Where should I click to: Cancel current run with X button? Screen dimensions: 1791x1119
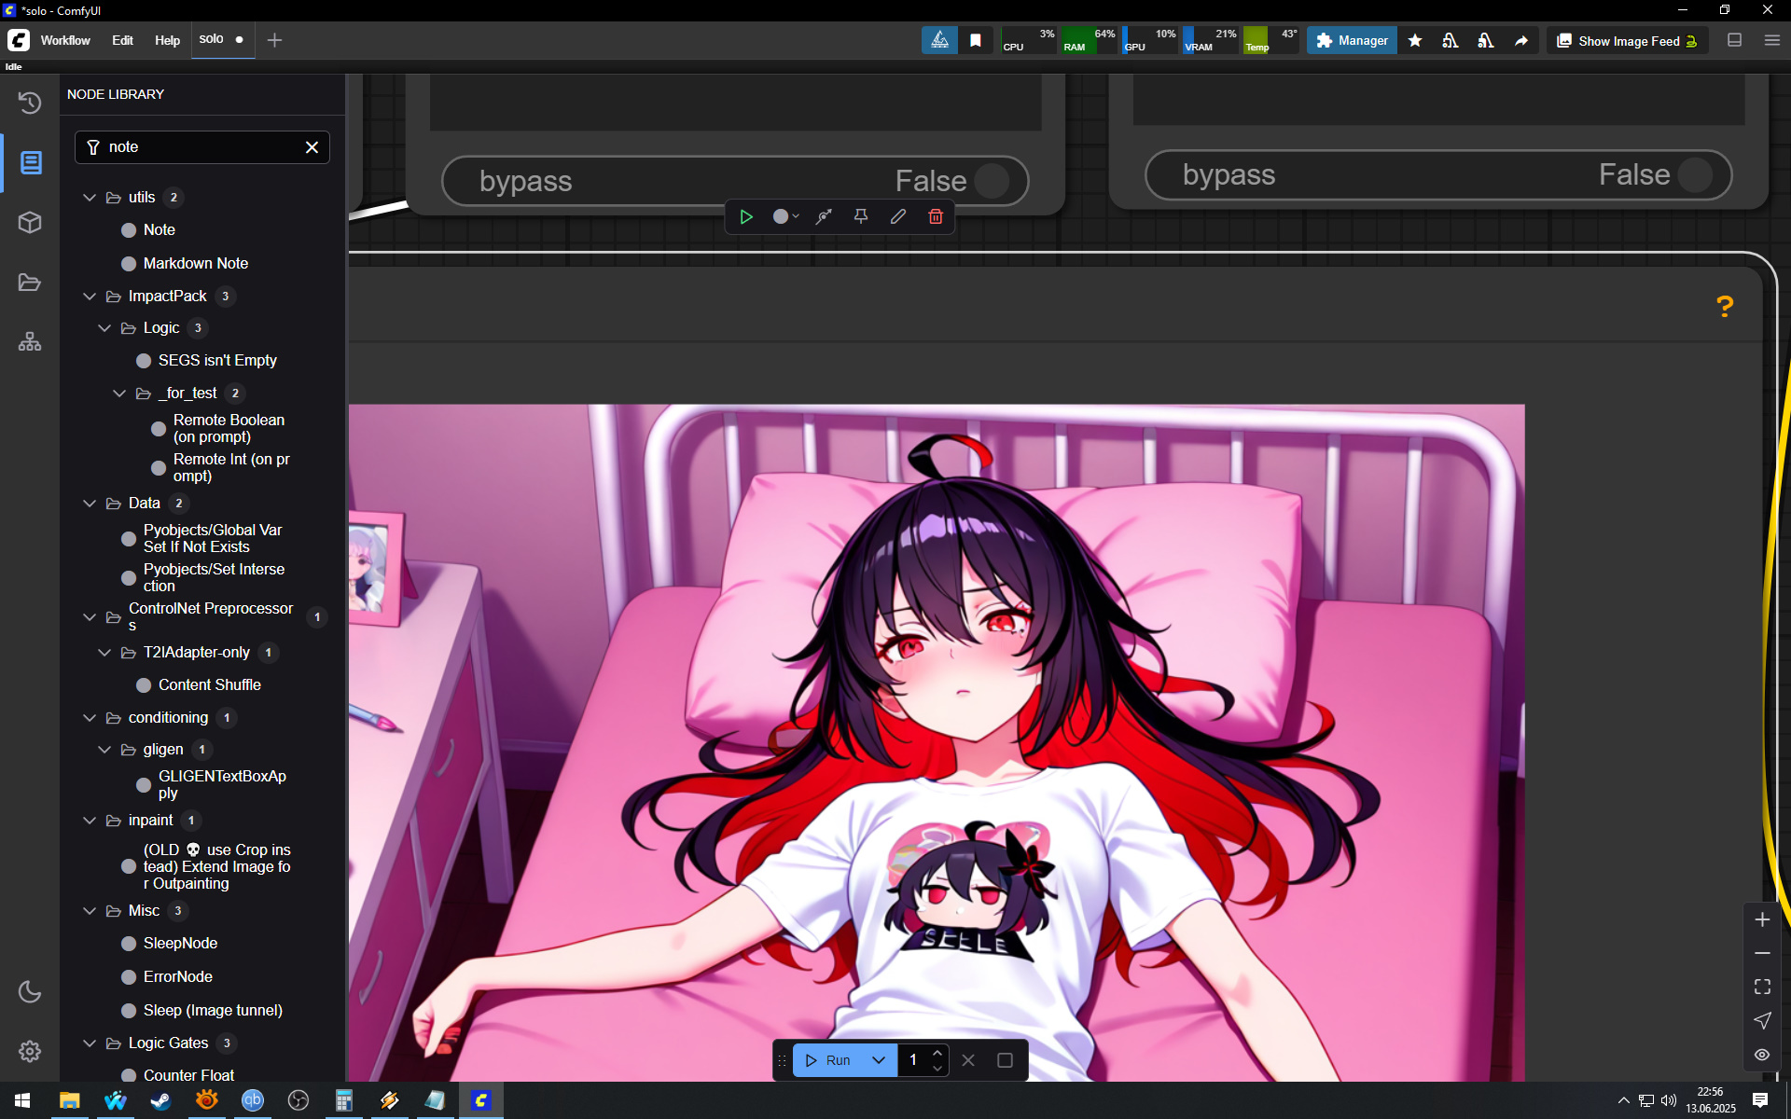[x=968, y=1060]
